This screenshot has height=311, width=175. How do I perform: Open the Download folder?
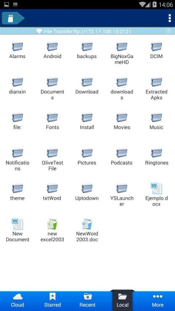[87, 86]
